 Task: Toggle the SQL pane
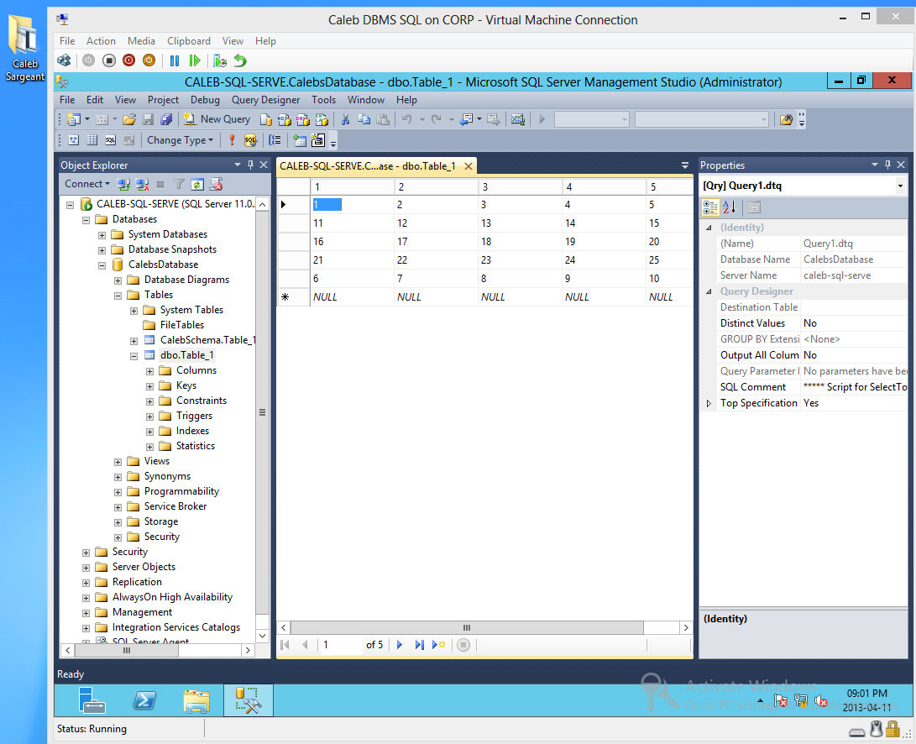[x=111, y=139]
